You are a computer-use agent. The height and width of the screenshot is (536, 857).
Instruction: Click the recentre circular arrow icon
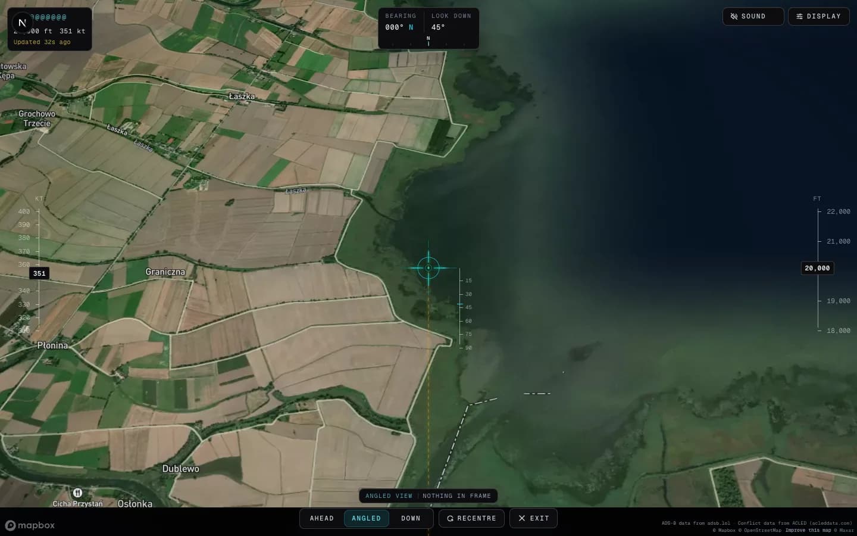point(451,519)
